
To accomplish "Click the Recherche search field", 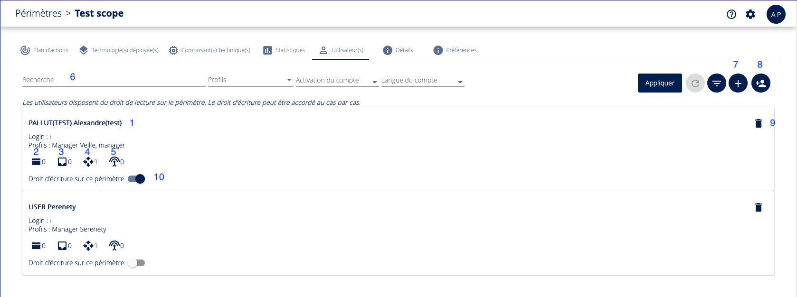I will click(x=114, y=80).
